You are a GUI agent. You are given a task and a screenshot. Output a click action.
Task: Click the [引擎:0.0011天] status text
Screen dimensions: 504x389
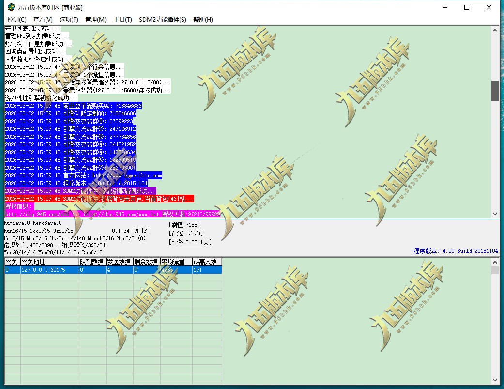tap(190, 242)
